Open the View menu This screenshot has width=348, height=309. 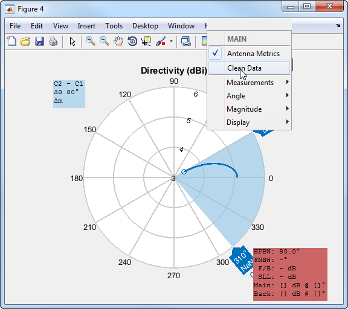click(x=60, y=26)
